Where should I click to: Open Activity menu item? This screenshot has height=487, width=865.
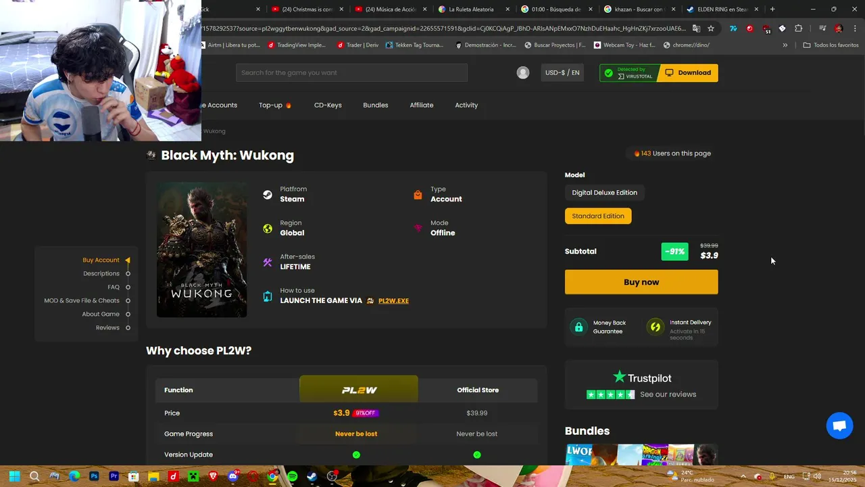click(x=466, y=105)
